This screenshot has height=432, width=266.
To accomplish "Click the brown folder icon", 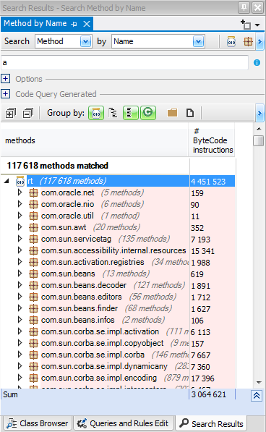I will click(172, 113).
